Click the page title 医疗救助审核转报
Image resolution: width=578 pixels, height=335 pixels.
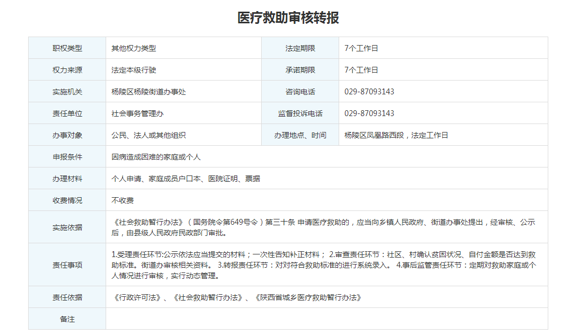(288, 18)
